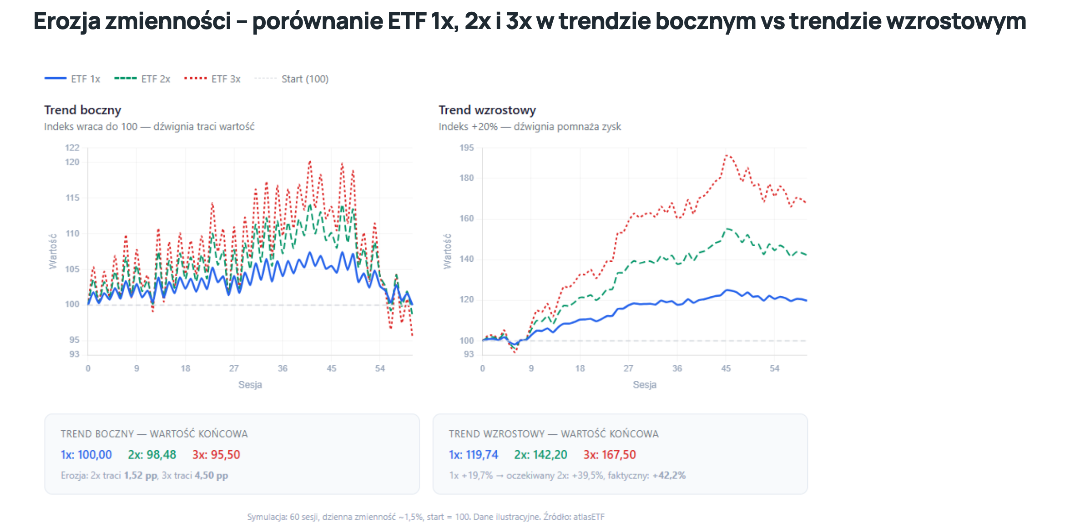Screen dimensions: 1080x528
Task: Click the "Indeks wraca do 100" subtitle
Action: click(149, 127)
